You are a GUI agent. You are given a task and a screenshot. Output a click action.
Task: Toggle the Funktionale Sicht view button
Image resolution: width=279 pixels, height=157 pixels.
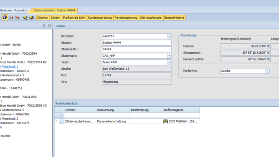coord(74,18)
